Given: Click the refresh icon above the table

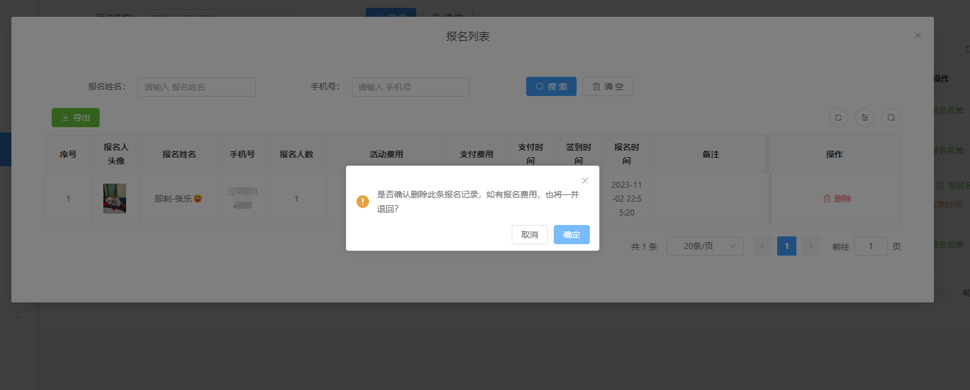Looking at the screenshot, I should coord(838,118).
